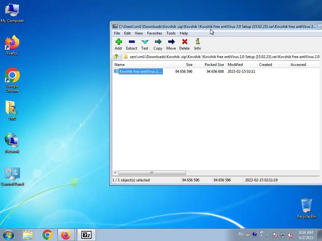Sort the list by the Name column
Screen dimensions: 322x241
pyautogui.click(x=138, y=65)
